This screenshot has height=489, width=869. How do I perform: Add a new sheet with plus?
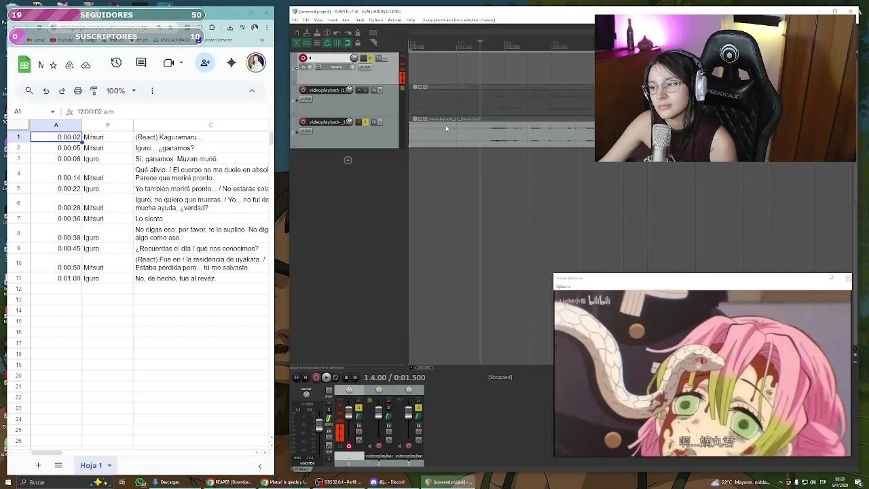[x=38, y=465]
